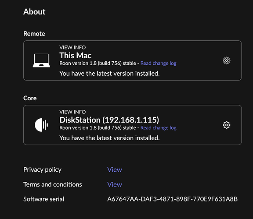View the Privacy policy
253x219 pixels.
[115, 170]
